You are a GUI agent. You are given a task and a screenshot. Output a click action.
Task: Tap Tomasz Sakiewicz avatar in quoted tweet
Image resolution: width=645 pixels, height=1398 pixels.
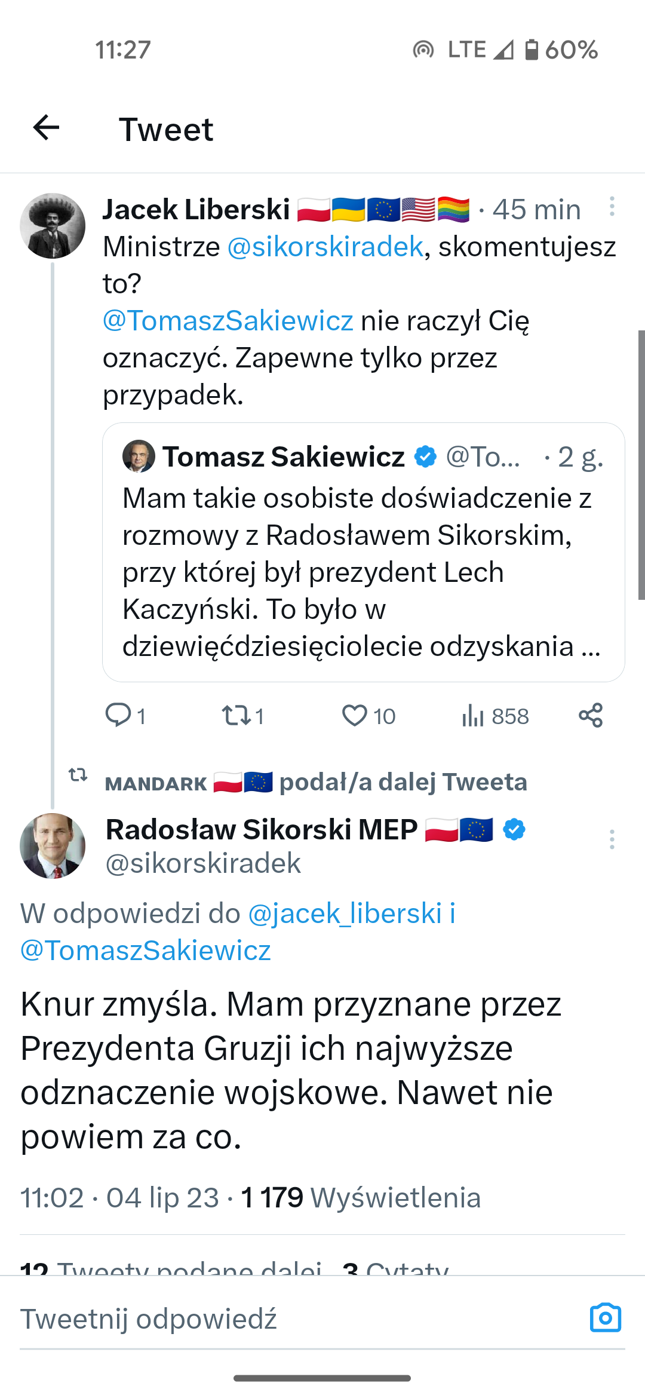[x=139, y=456]
